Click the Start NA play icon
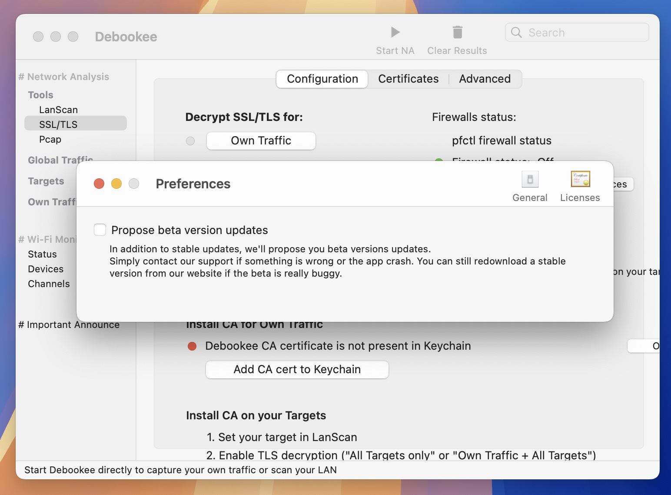The width and height of the screenshot is (671, 495). 395,32
